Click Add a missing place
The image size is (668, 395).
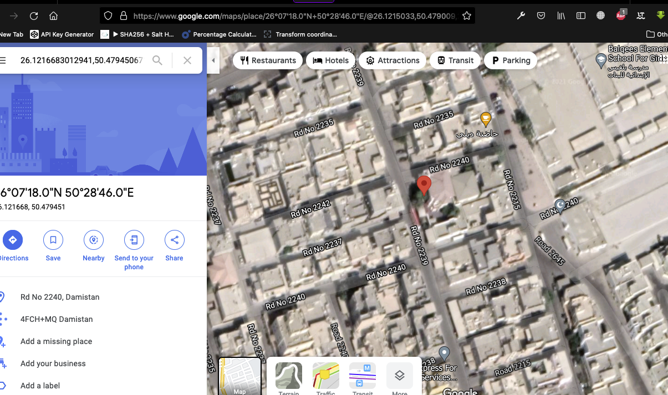57,341
